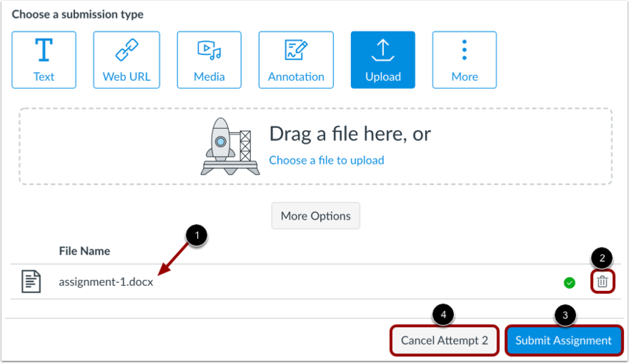Select the assignment-1.docx file name
Screen dimensions: 629x363
point(106,282)
